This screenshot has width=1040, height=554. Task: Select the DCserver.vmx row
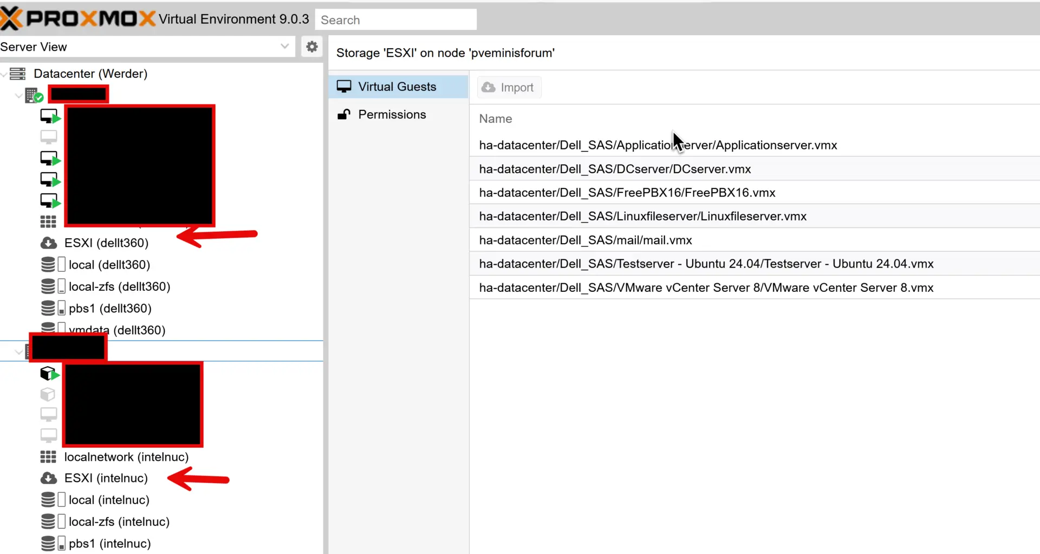point(754,169)
